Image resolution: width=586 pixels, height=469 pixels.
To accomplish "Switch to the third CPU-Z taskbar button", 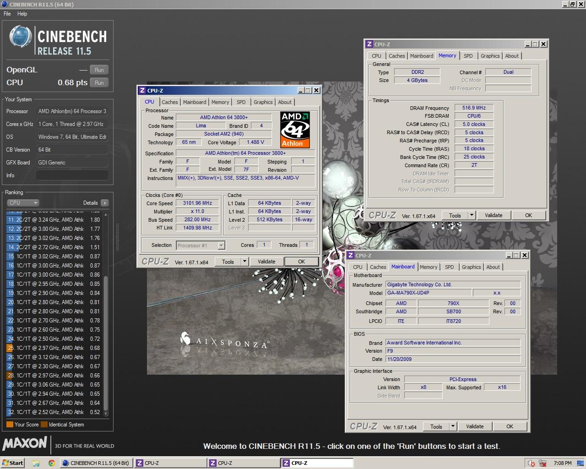I will click(316, 463).
